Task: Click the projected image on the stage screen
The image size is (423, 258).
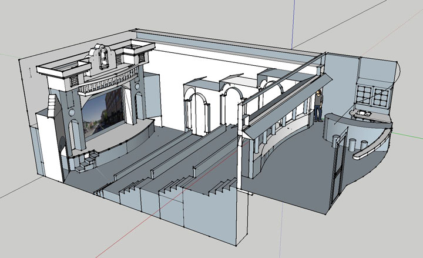Action: 106,115
